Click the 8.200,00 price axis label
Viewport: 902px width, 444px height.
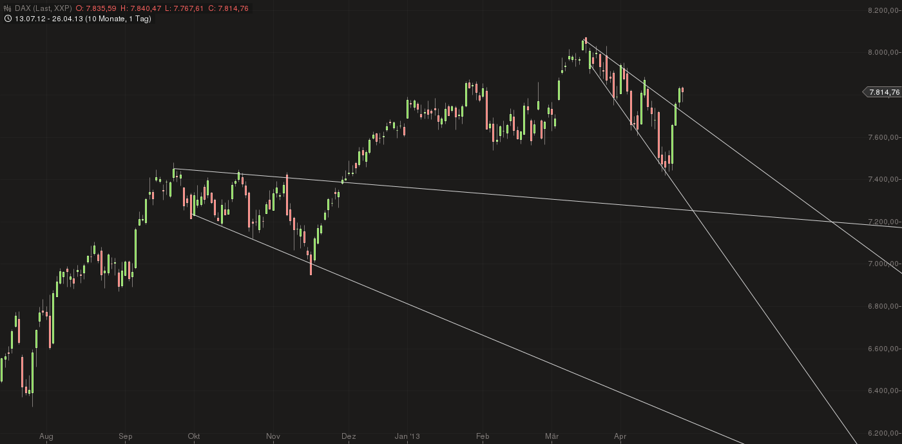coord(884,10)
